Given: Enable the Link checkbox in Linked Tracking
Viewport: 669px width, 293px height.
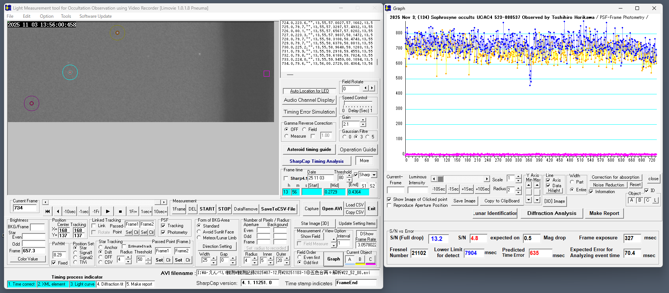Looking at the screenshot, I should (x=94, y=226).
